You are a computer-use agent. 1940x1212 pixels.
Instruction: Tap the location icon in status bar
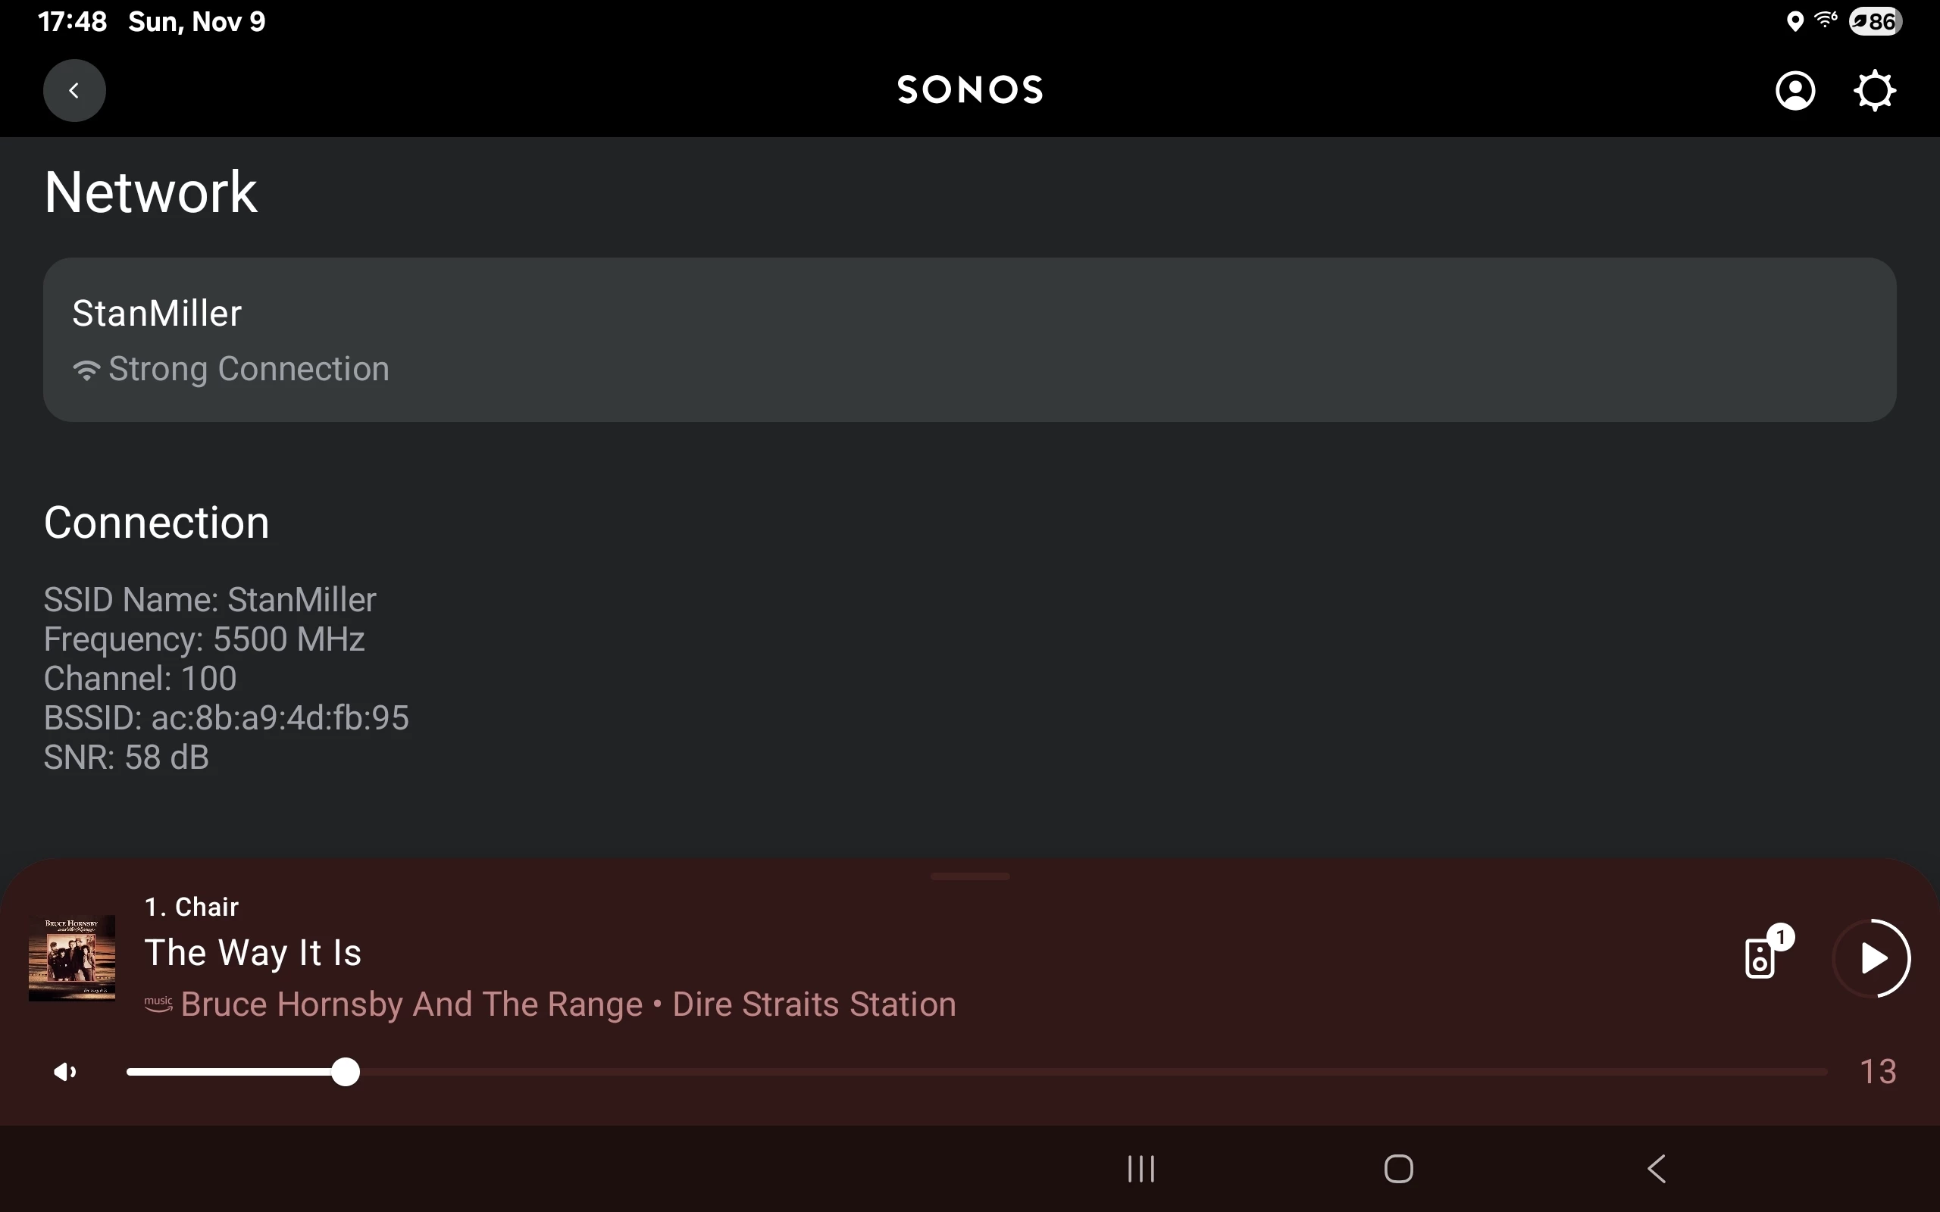1795,22
